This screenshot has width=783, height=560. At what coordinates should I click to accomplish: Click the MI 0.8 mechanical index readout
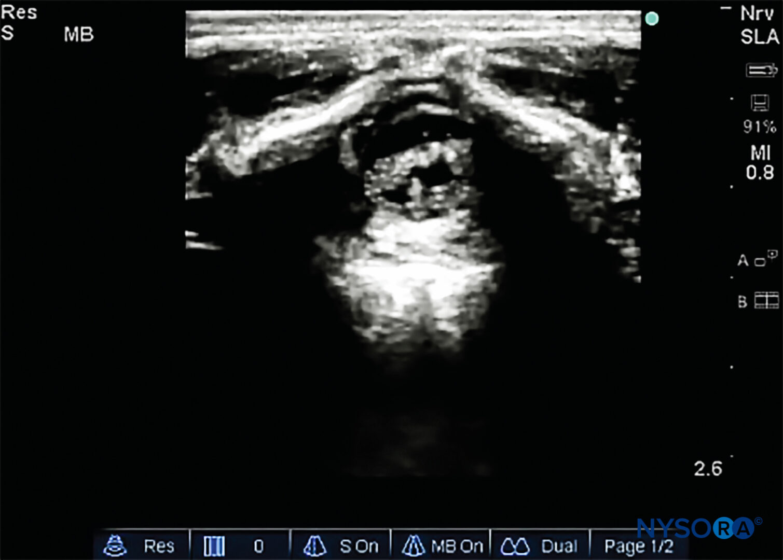coord(760,162)
